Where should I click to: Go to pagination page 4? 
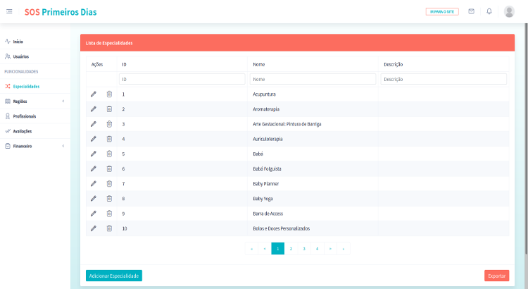click(318, 249)
